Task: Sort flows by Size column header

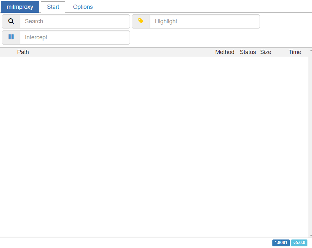Action: [266, 52]
